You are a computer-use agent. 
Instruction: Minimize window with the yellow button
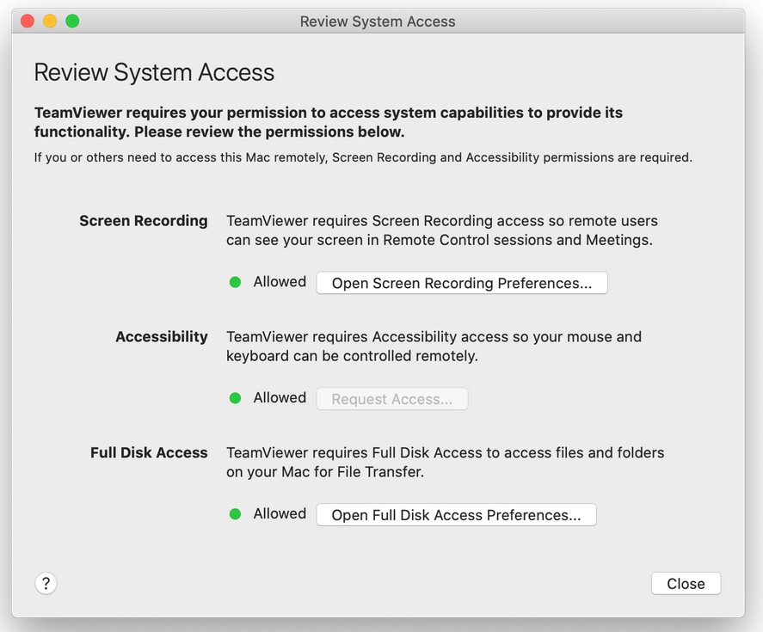point(50,21)
